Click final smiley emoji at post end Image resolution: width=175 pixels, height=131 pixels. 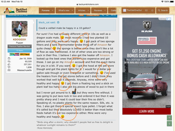point(63,117)
